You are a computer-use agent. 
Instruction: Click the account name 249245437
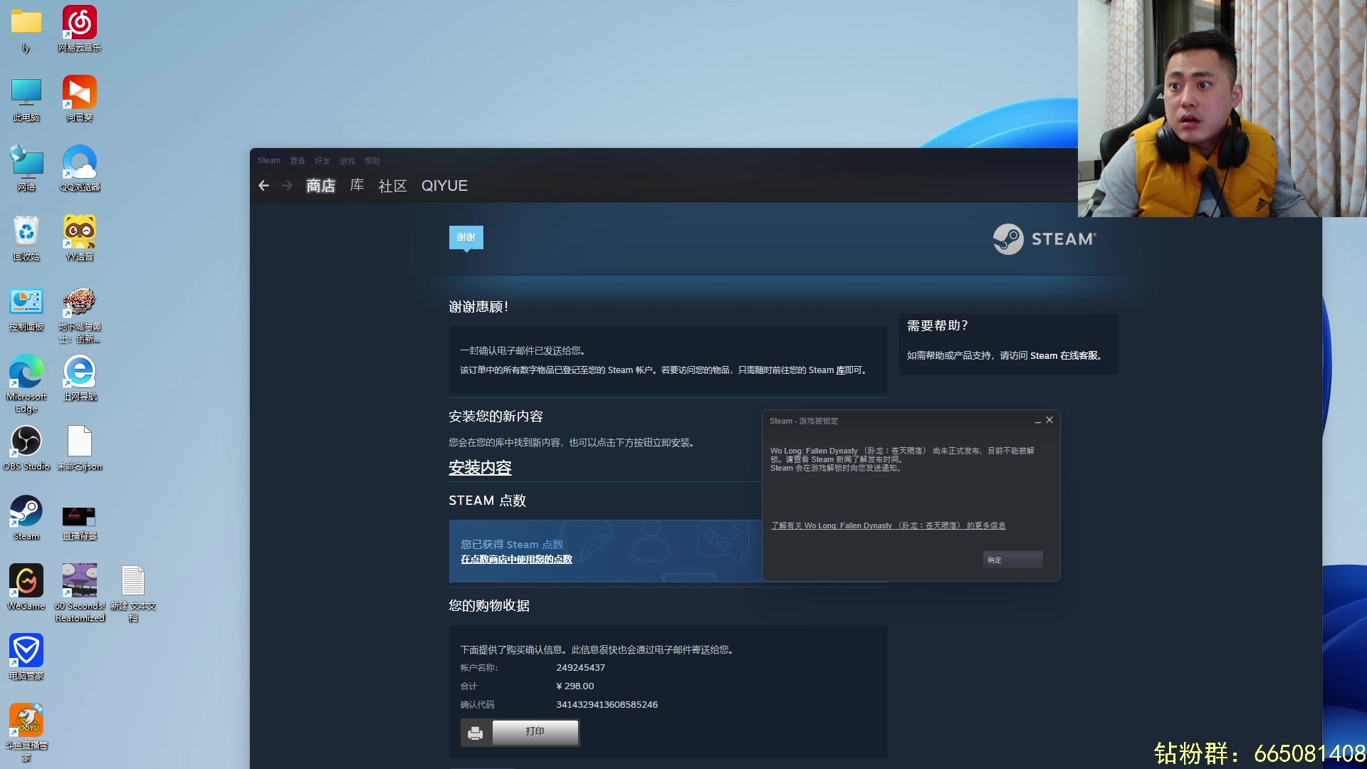point(581,668)
